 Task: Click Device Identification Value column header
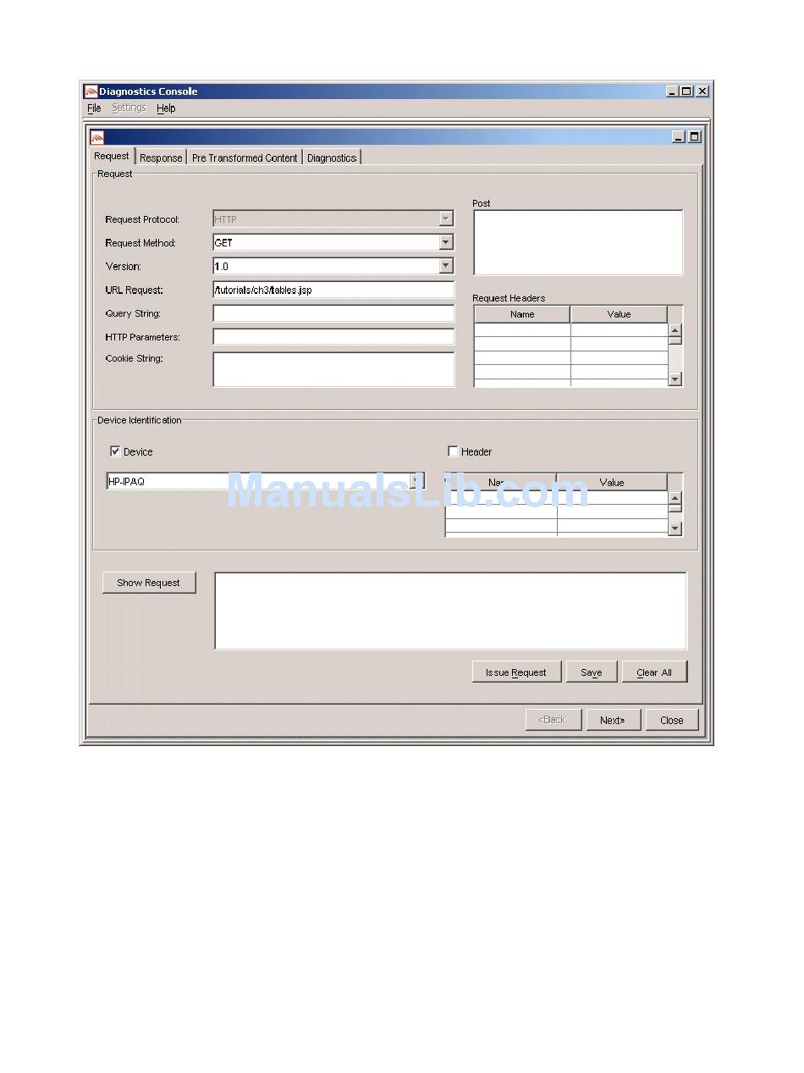pos(612,482)
